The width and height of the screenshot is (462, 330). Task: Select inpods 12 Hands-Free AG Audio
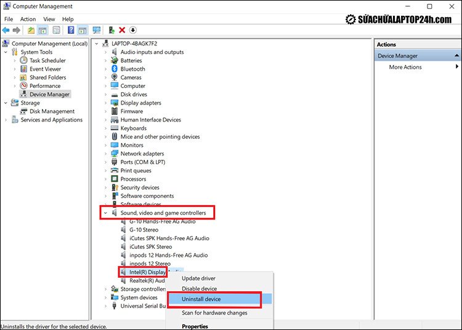pyautogui.click(x=169, y=255)
